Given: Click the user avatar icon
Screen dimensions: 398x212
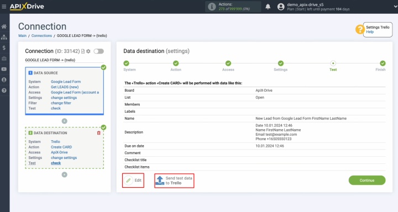Looking at the screenshot, I should [x=281, y=7].
